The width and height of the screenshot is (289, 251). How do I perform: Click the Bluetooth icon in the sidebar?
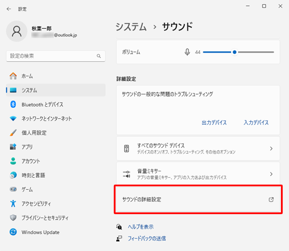(13, 104)
